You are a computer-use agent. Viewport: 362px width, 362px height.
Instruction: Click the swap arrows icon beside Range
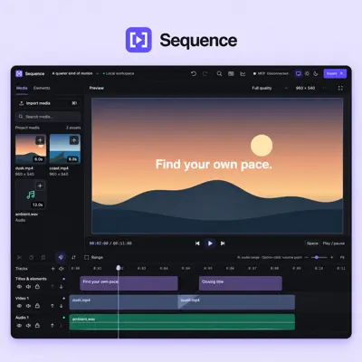point(73,257)
